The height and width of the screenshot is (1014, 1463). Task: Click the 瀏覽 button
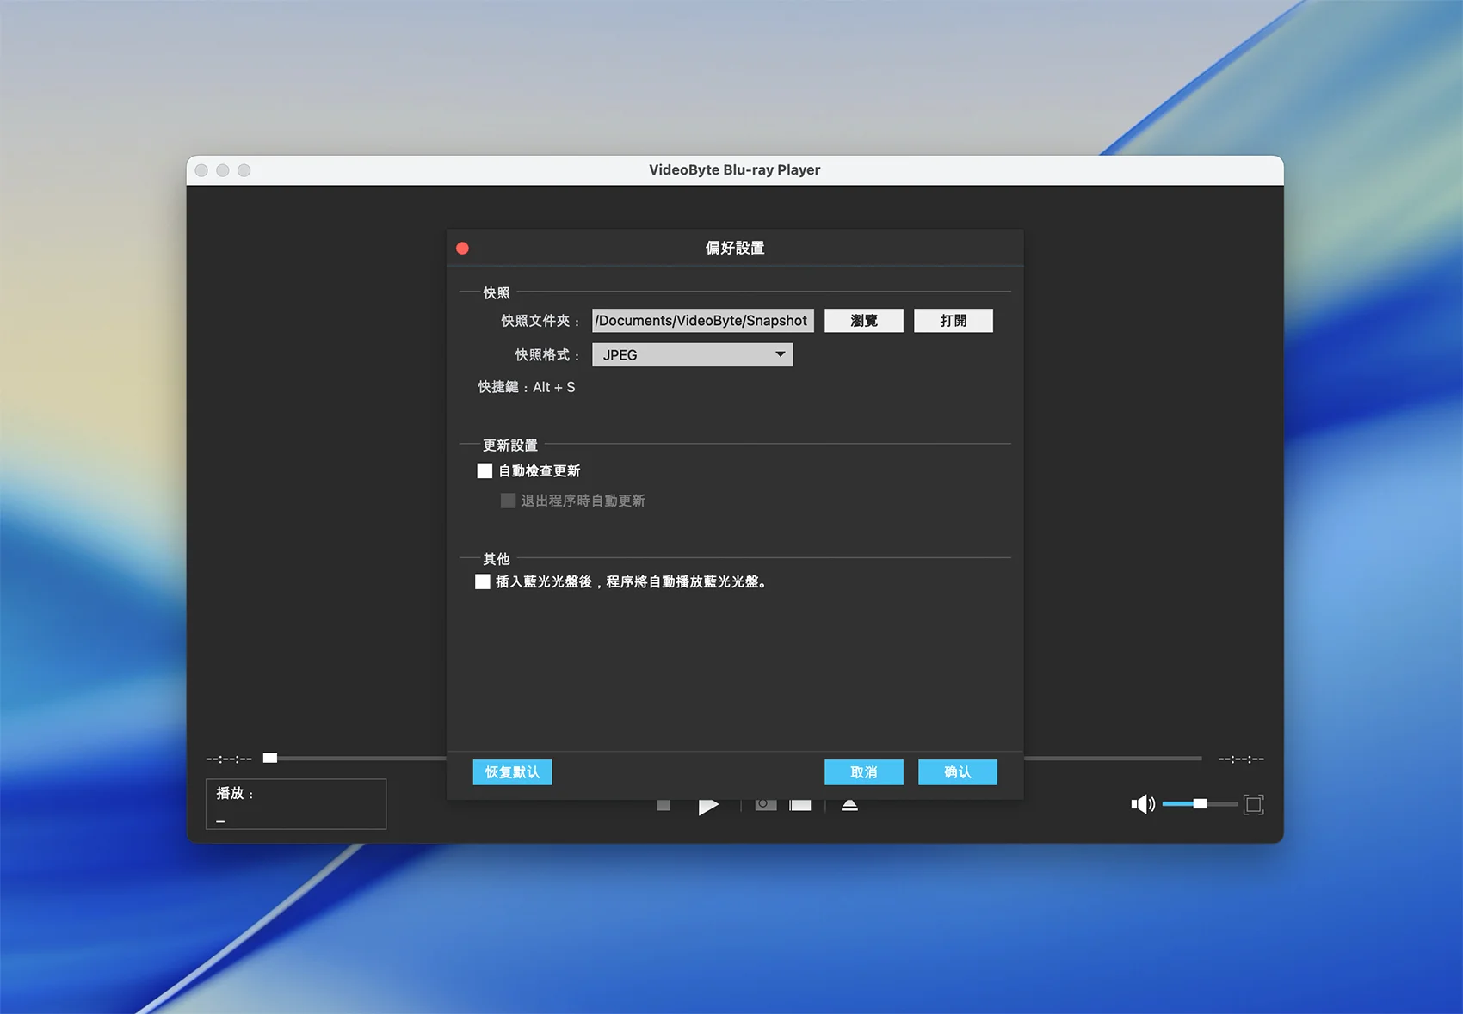tap(863, 321)
